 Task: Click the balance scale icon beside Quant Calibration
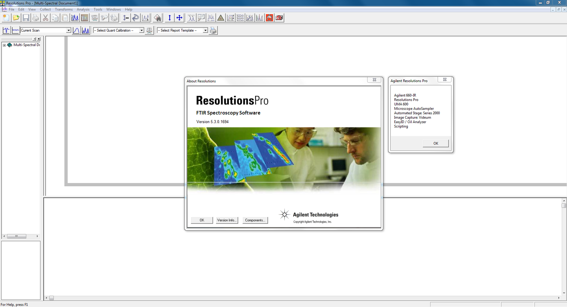pyautogui.click(x=149, y=30)
